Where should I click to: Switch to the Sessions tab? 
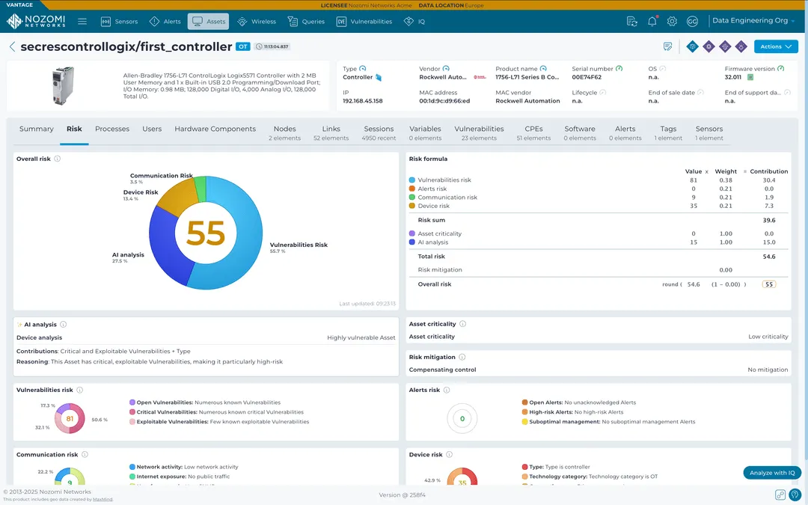(379, 133)
